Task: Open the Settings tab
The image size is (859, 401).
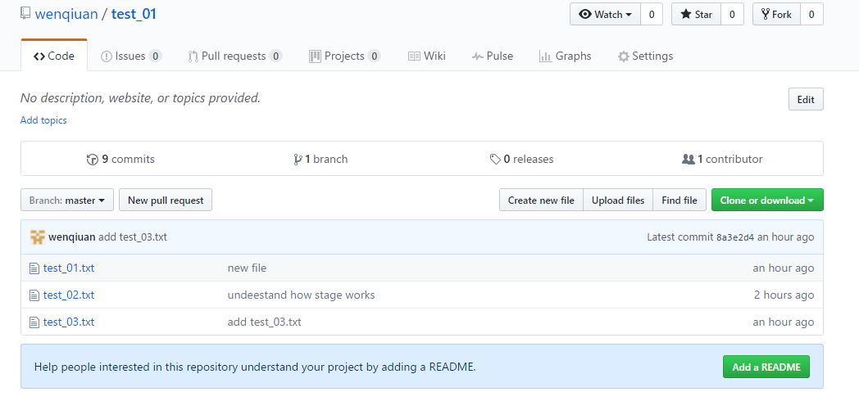Action: point(645,56)
